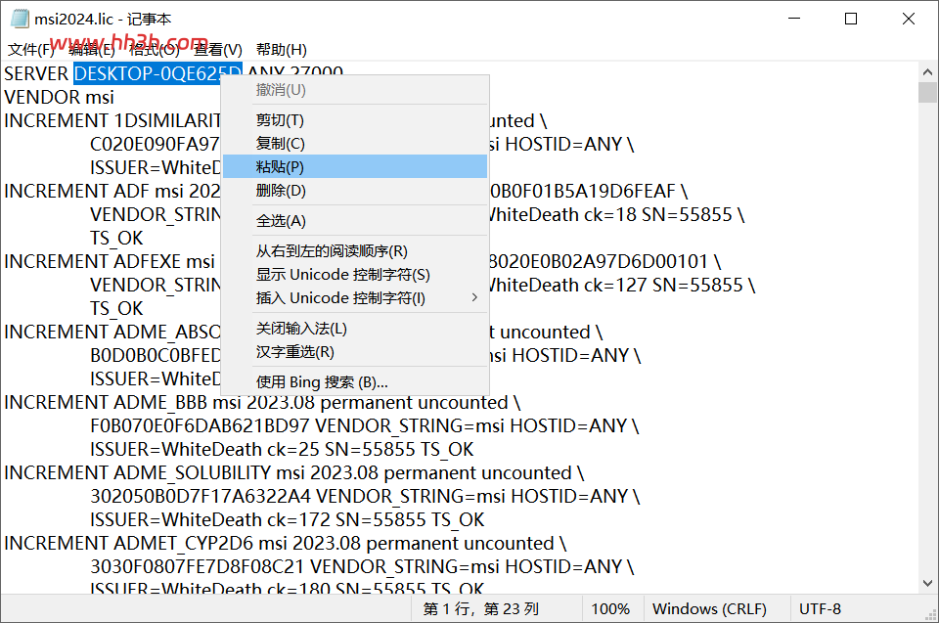The image size is (939, 623).
Task: Click the text INCREMENT ADMET_CYP2D6
Action: click(129, 544)
